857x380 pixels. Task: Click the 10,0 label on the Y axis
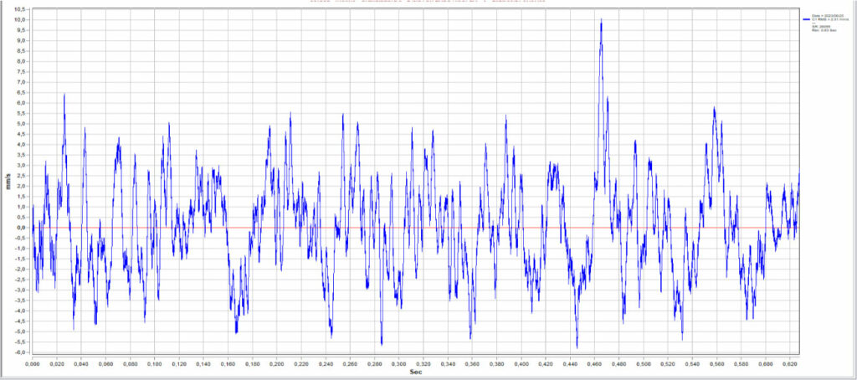[20, 20]
